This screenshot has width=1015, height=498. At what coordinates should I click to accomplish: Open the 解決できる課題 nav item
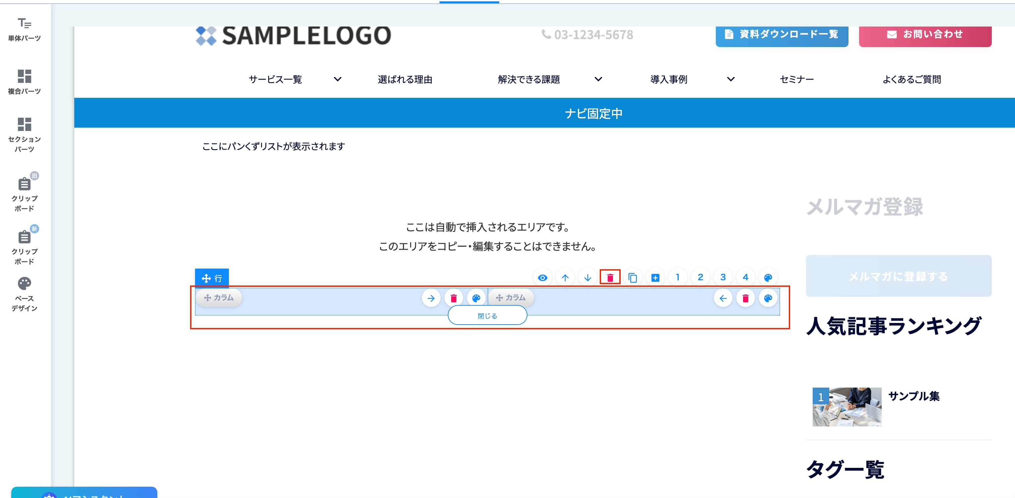pyautogui.click(x=529, y=79)
